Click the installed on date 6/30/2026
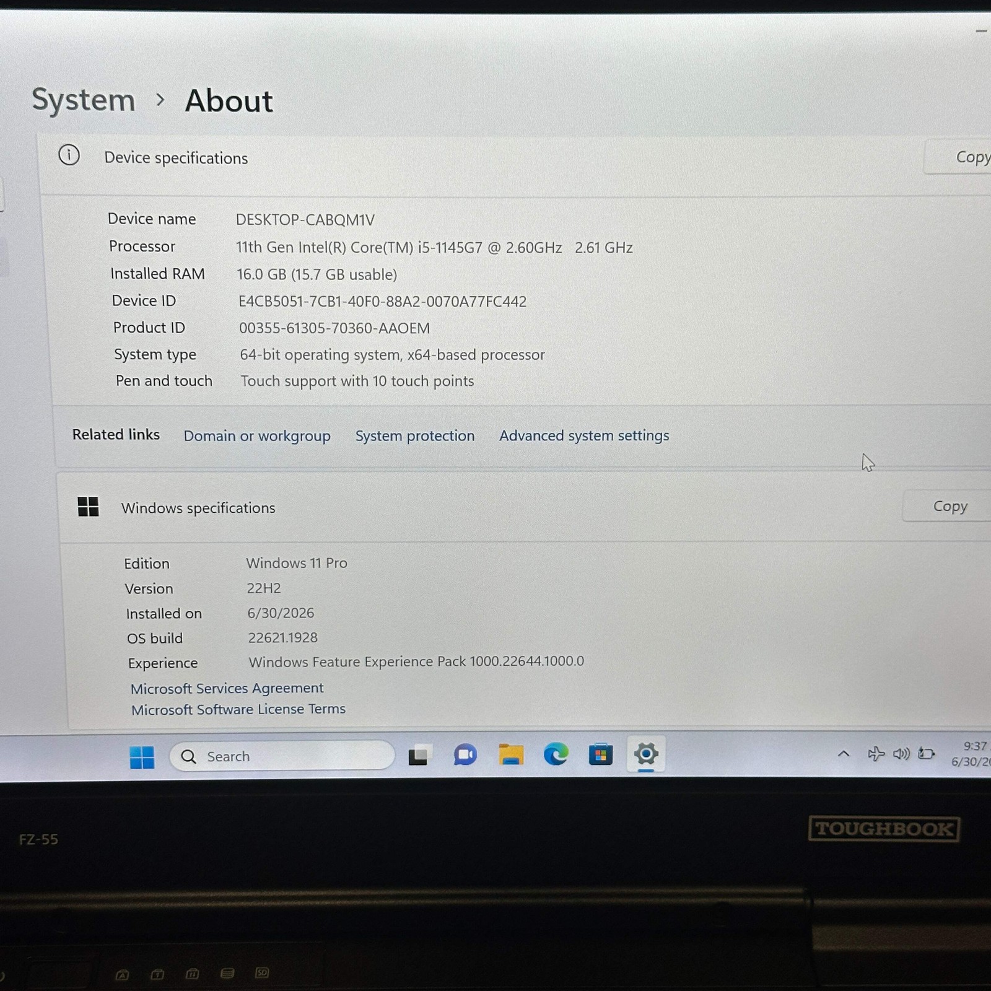Image resolution: width=991 pixels, height=991 pixels. tap(281, 613)
